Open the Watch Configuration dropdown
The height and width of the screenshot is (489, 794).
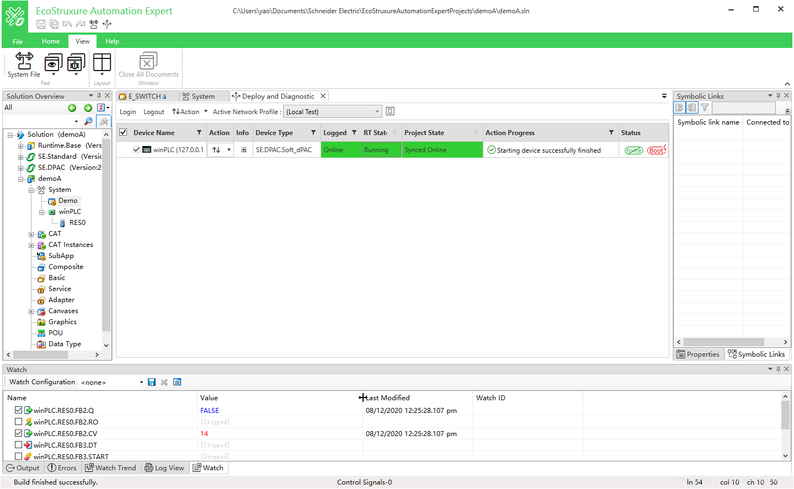(141, 382)
